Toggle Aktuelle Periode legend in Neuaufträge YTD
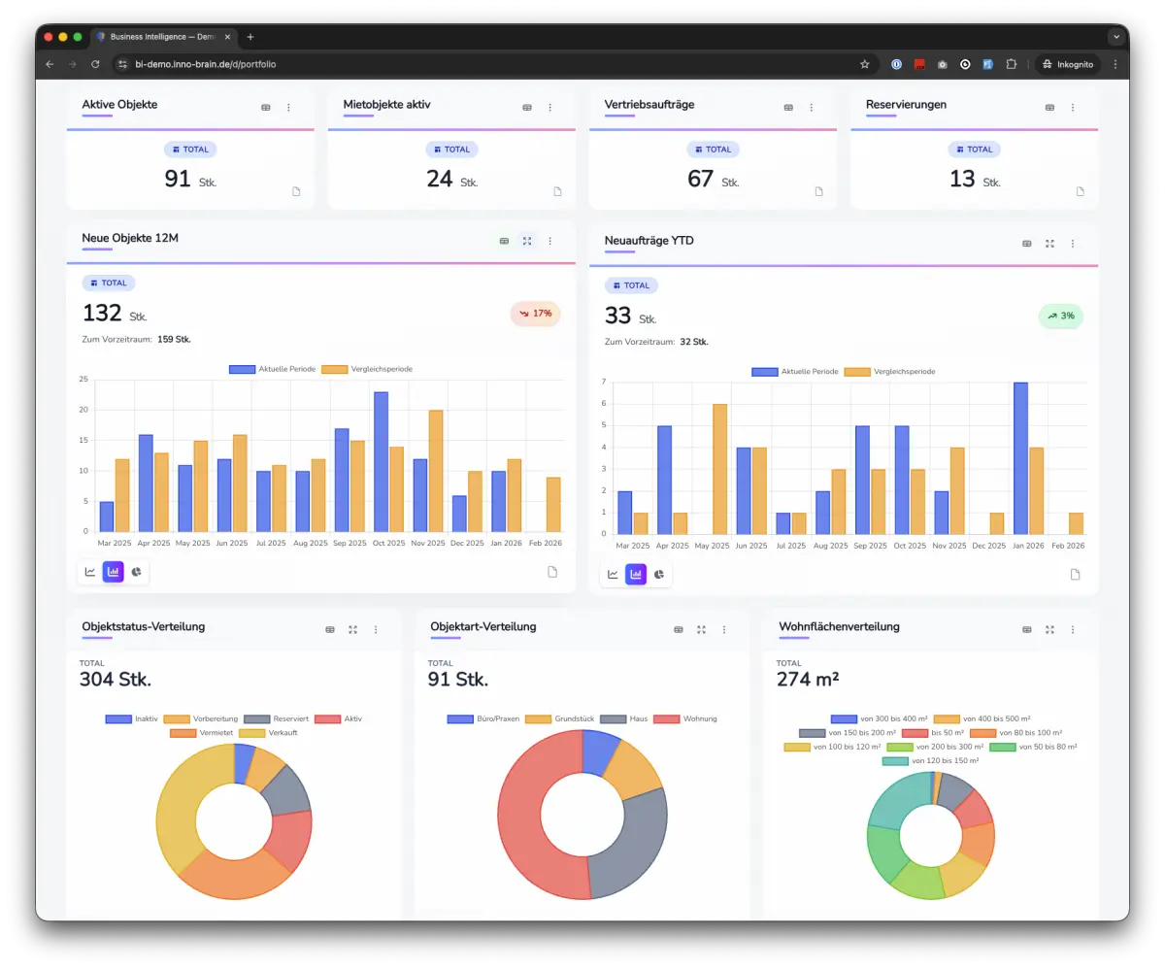This screenshot has height=968, width=1165. tap(794, 372)
